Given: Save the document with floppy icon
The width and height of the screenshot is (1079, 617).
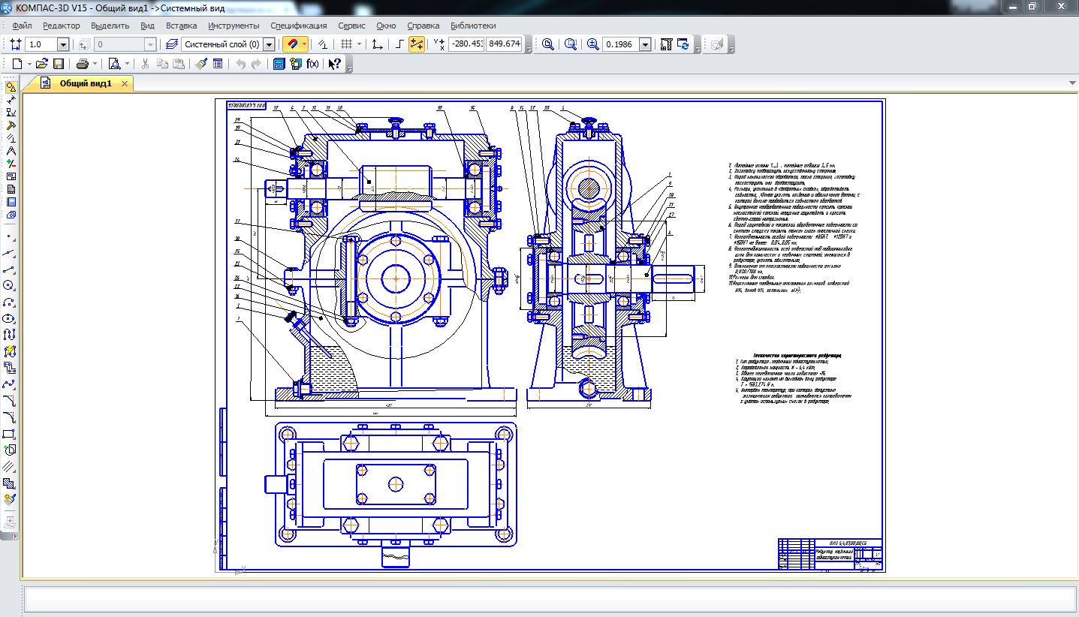Looking at the screenshot, I should (58, 64).
